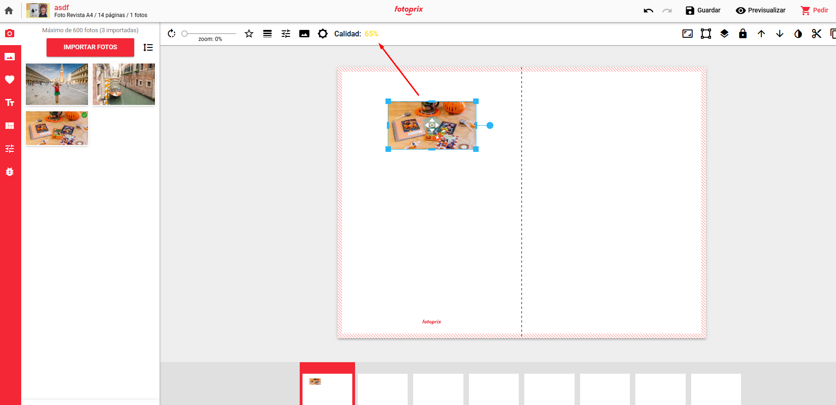
Task: Click IMPORTAR FOTOS button
Action: pos(90,47)
